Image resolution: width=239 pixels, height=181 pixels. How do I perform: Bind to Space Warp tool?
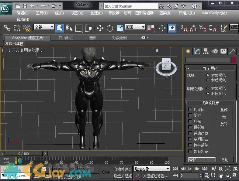tap(27, 28)
